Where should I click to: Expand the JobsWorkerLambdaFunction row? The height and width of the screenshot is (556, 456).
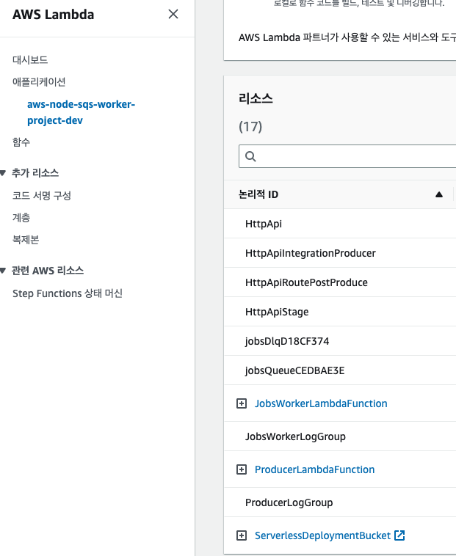tap(242, 403)
